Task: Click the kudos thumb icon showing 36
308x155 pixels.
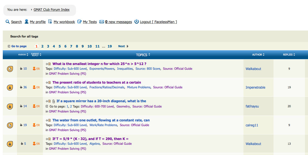Action: [x=21, y=87]
